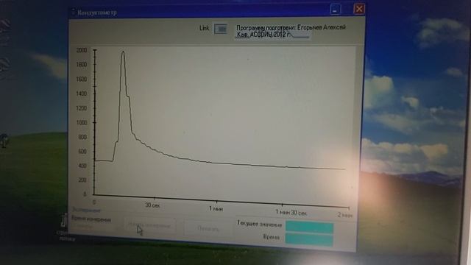471x265 pixels.
Task: Click the '2 мин' x-axis label
Action: click(x=345, y=215)
